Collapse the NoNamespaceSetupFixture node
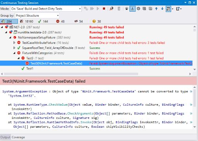This screenshot has width=198, height=141. coord(10,37)
